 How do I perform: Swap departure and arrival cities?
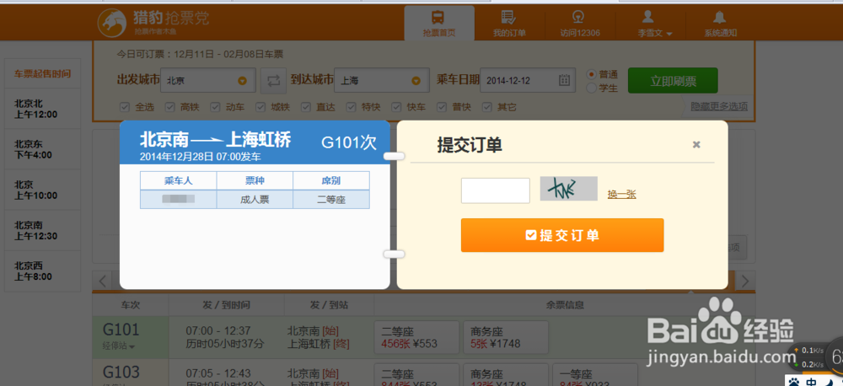[273, 81]
